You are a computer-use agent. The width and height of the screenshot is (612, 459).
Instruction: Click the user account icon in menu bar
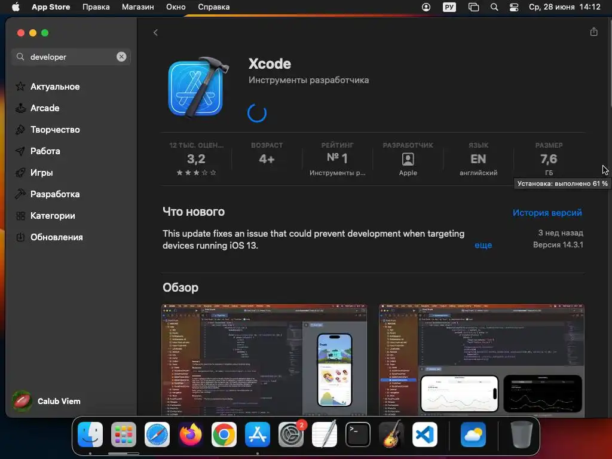pyautogui.click(x=426, y=7)
